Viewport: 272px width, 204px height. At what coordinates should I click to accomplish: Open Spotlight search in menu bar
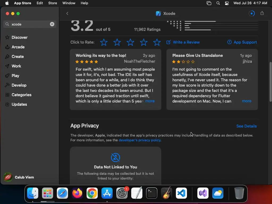pos(218,3)
